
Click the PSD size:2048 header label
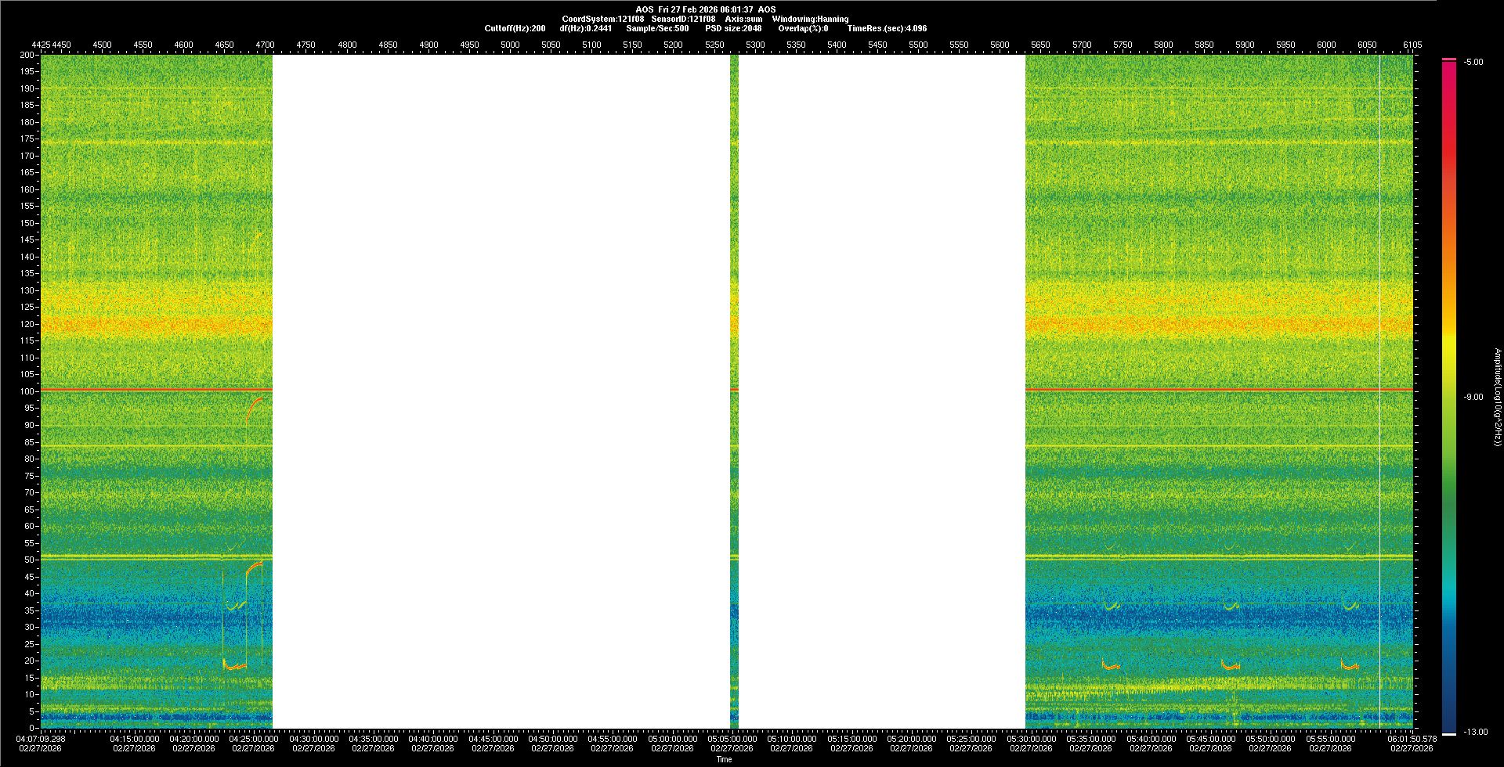(733, 28)
